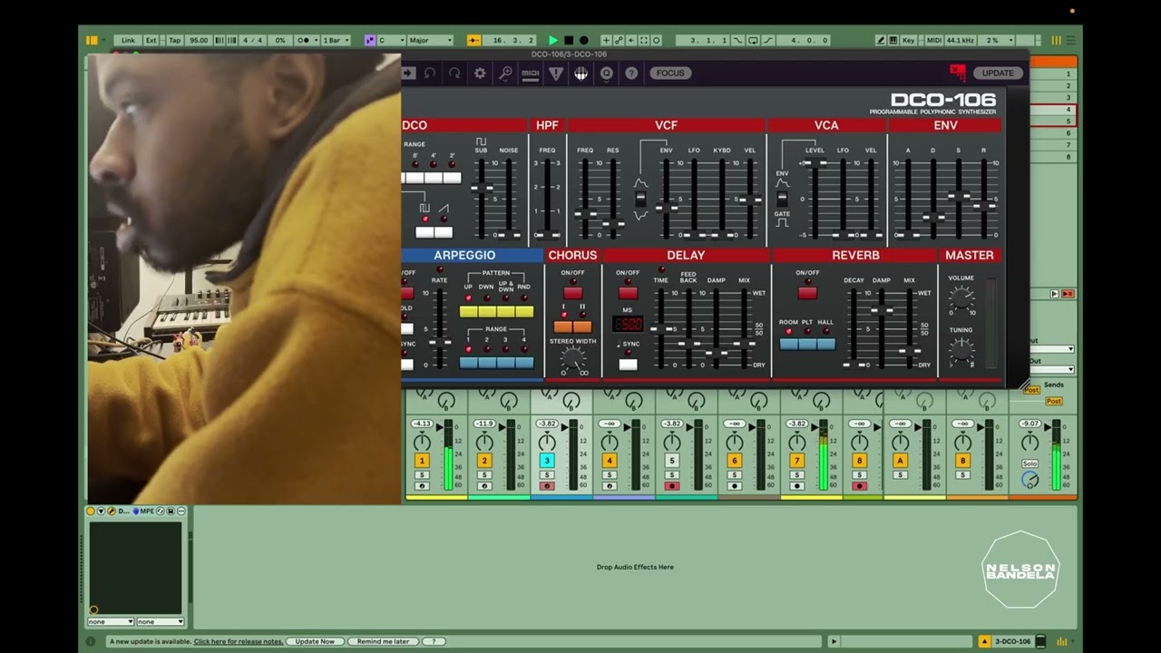Open the 1 Bar quantization dropdown
Screen dimensions: 1161x653
coord(337,40)
